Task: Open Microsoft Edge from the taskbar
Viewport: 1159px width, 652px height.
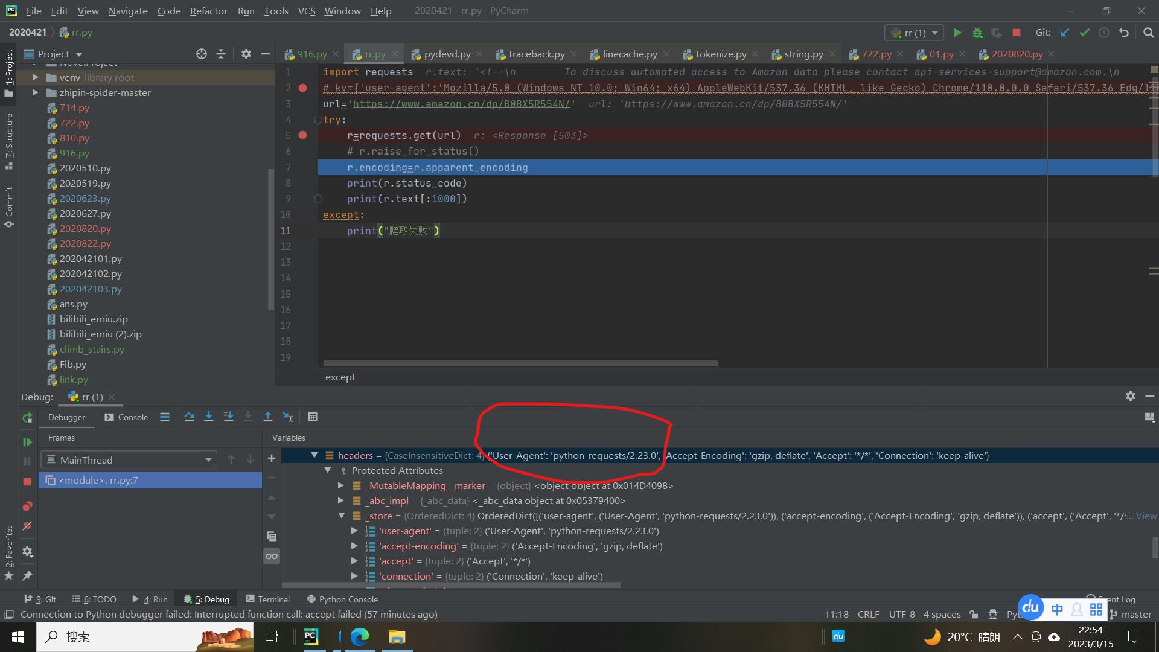Action: click(x=360, y=637)
